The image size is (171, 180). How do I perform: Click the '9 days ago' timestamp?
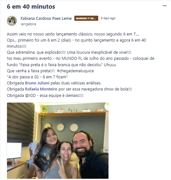pos(108,18)
